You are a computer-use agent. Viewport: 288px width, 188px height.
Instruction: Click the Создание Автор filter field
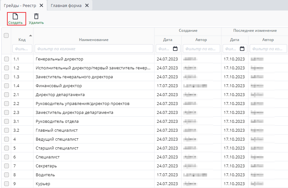(201, 49)
